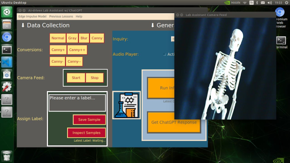The image size is (290, 163).
Task: Open the Previous Lessons menu
Action: [61, 16]
